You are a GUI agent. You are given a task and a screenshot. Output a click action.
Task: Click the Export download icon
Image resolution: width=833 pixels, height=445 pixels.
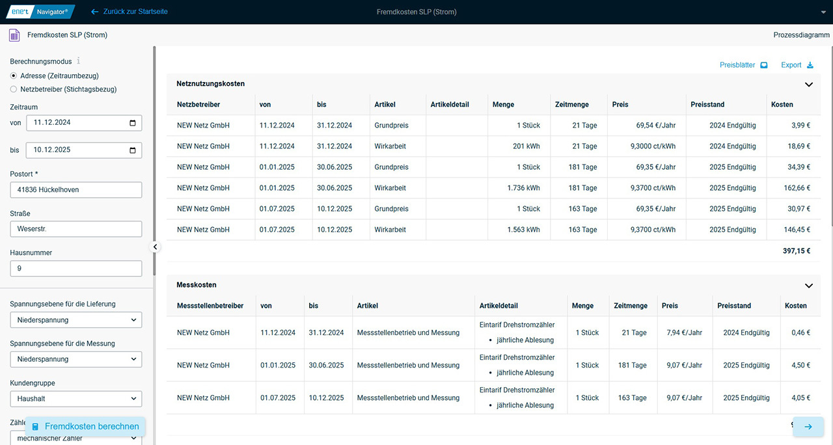click(810, 65)
